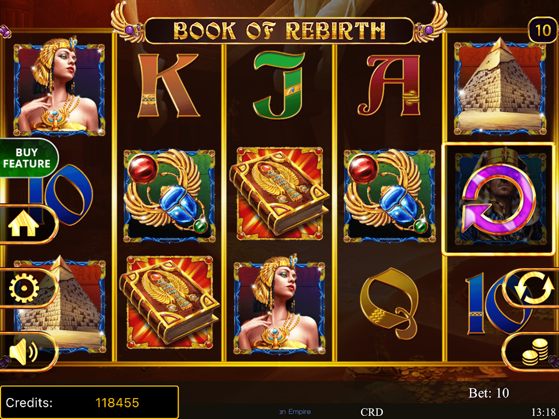Click the blue scarab on second reel

click(x=169, y=195)
